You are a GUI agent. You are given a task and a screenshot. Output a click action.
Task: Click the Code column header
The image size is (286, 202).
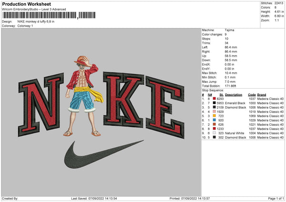pos(252,95)
